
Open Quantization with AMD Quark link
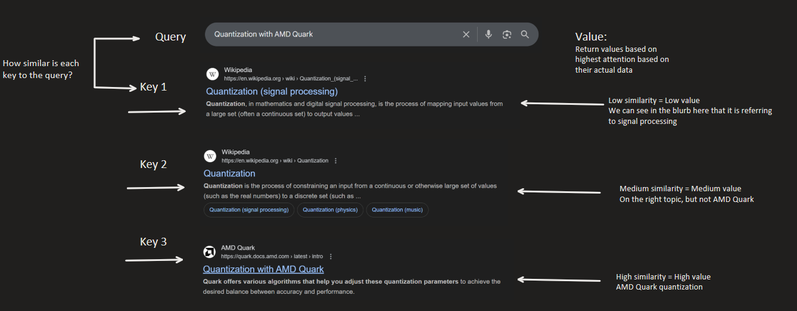pyautogui.click(x=263, y=269)
